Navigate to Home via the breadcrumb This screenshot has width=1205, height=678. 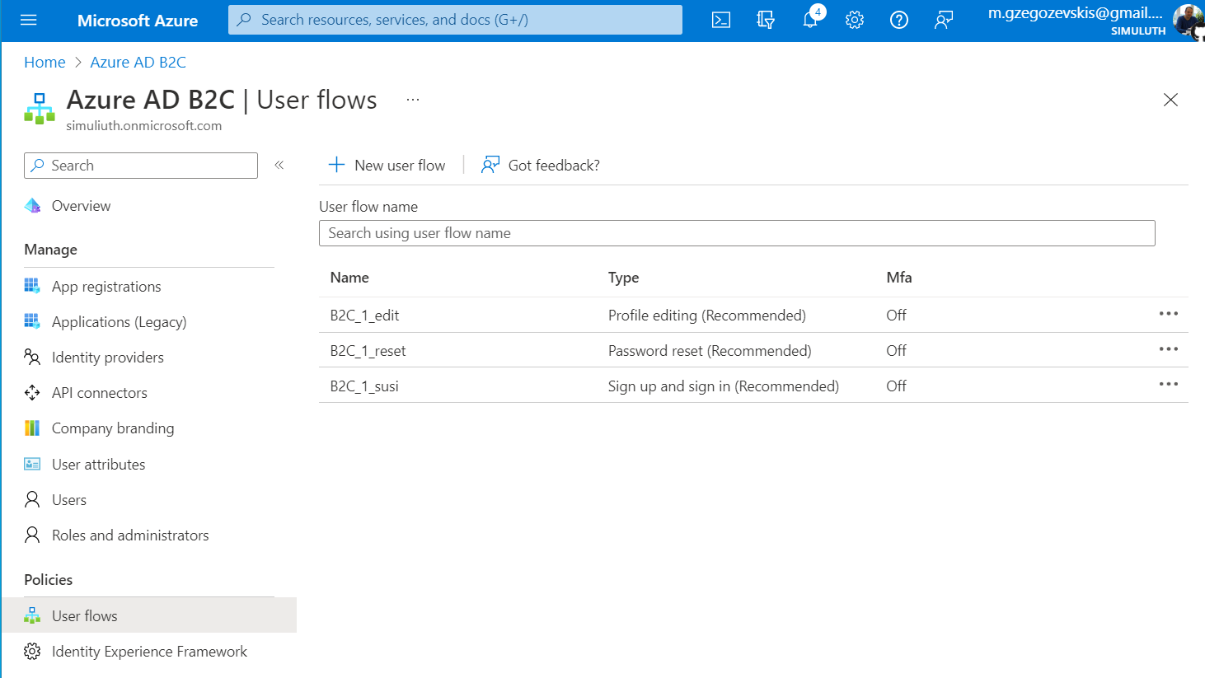[45, 62]
